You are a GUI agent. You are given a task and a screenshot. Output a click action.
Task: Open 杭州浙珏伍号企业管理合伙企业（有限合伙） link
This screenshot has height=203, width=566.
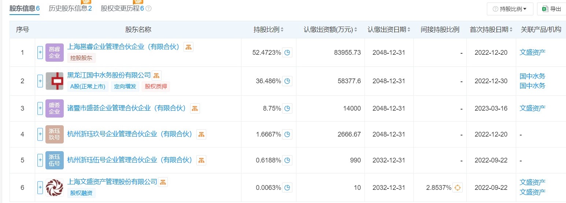[131, 160]
